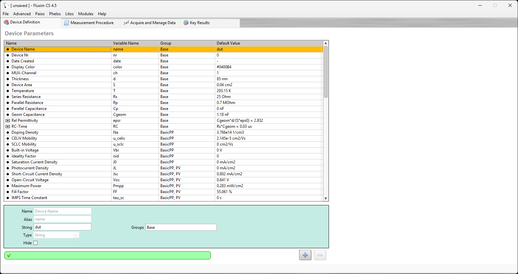Open the Help menu
Image resolution: width=518 pixels, height=274 pixels.
[102, 14]
